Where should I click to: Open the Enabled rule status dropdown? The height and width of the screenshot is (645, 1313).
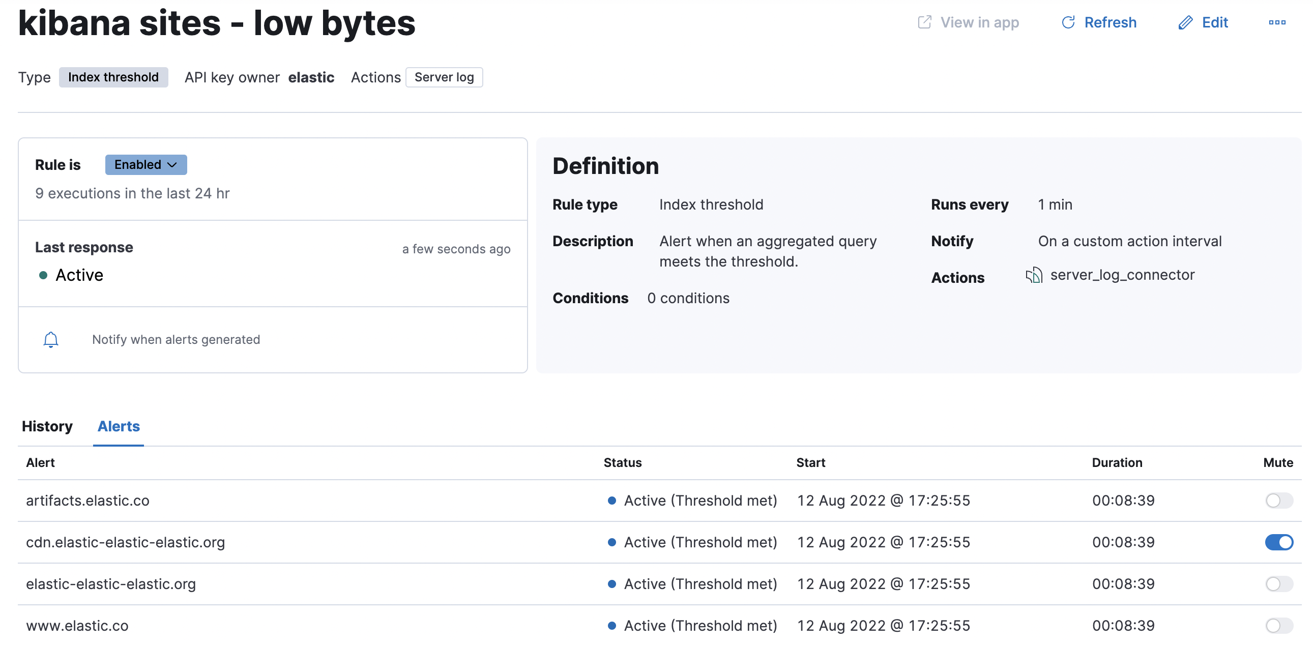145,165
